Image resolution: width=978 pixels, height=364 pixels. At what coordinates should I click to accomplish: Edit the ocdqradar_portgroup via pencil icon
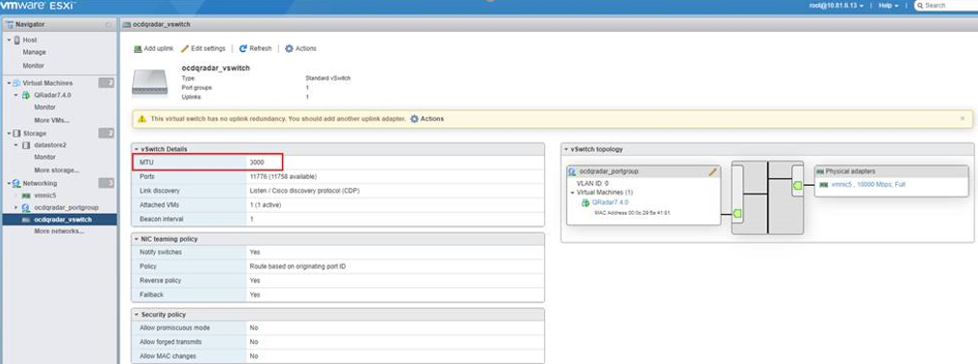pyautogui.click(x=713, y=172)
